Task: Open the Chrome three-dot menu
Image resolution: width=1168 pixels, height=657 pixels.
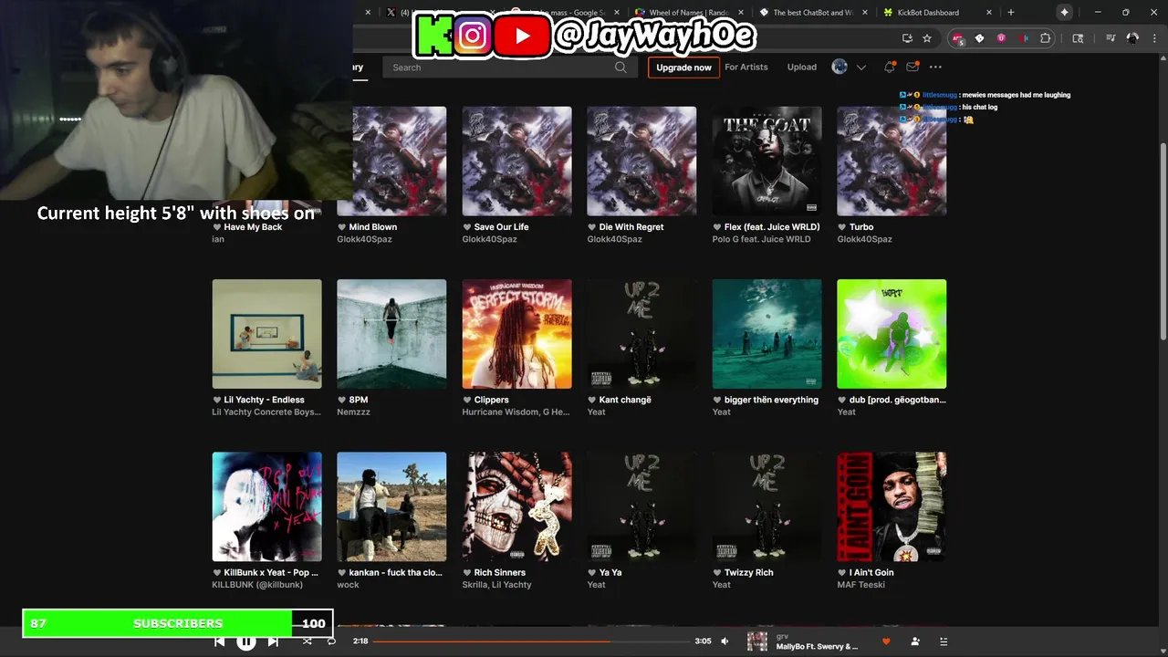Action: click(x=1153, y=38)
